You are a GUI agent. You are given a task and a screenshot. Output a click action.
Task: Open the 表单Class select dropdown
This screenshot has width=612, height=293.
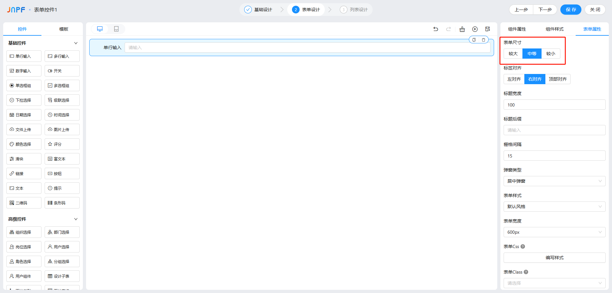point(555,283)
